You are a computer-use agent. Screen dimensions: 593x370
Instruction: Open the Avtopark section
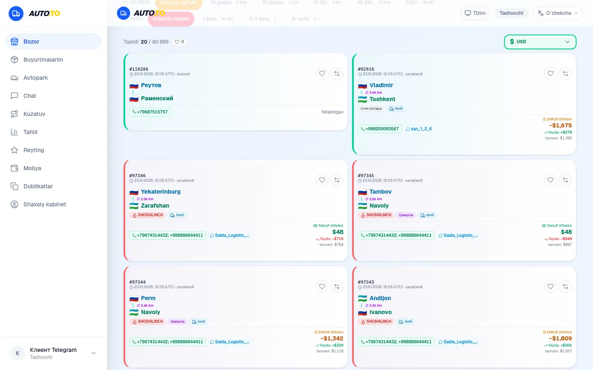pyautogui.click(x=54, y=78)
